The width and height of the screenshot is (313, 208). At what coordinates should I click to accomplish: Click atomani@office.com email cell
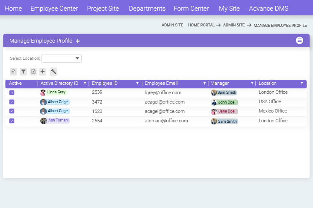(166, 121)
